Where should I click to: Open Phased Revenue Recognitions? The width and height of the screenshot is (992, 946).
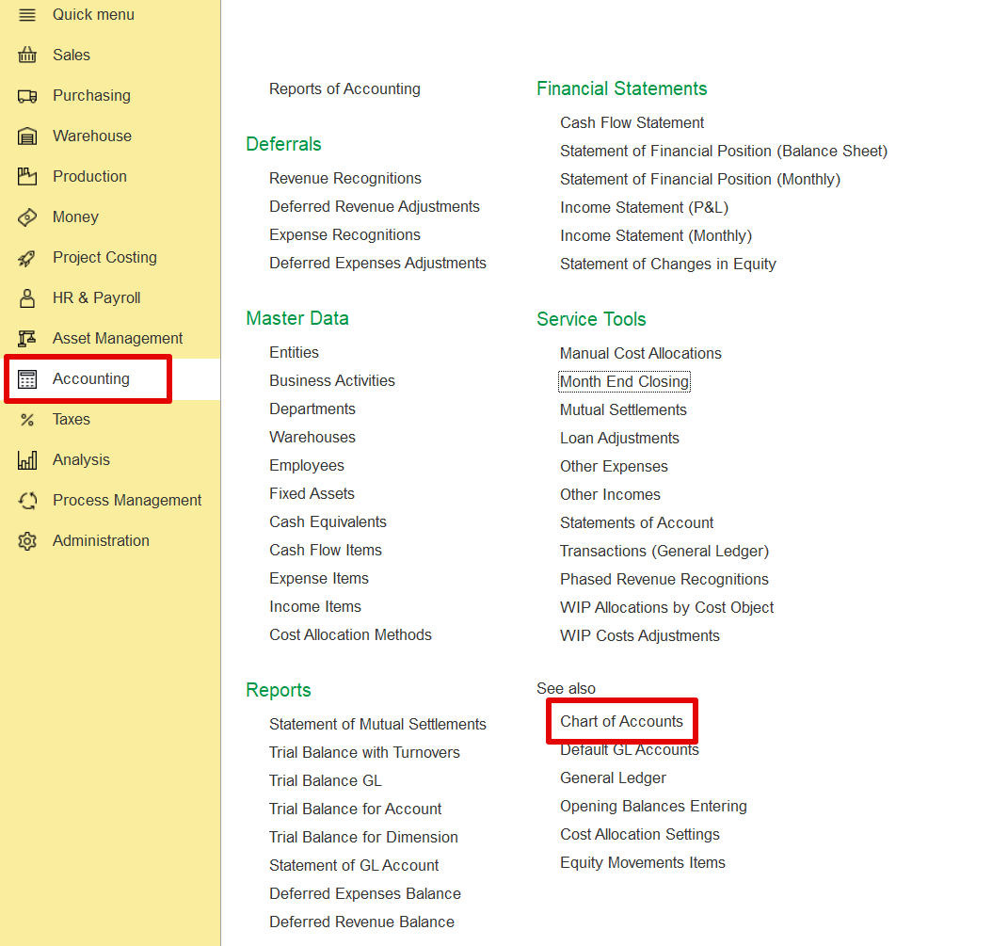click(664, 580)
